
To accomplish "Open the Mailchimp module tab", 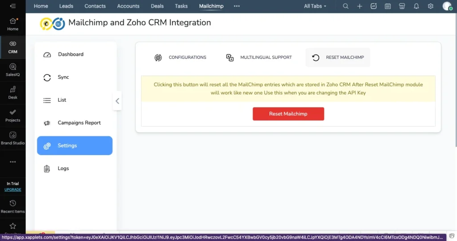I will click(x=211, y=6).
